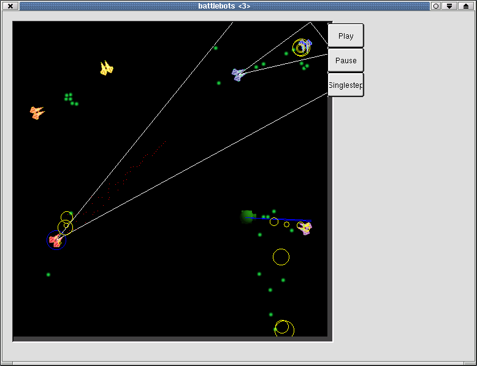Click the title bar eject-style button
Screen dimensions: 477x366
coord(466,6)
